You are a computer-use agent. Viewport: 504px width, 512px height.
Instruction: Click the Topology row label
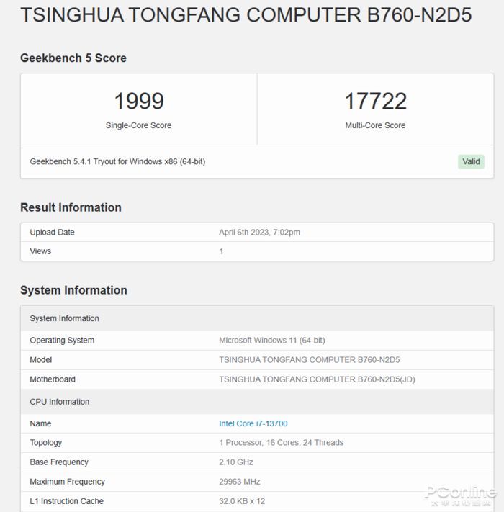click(x=45, y=443)
